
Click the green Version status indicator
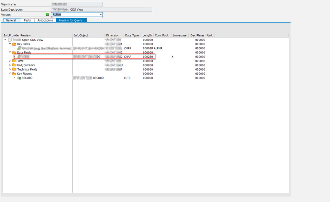(x=47, y=14)
